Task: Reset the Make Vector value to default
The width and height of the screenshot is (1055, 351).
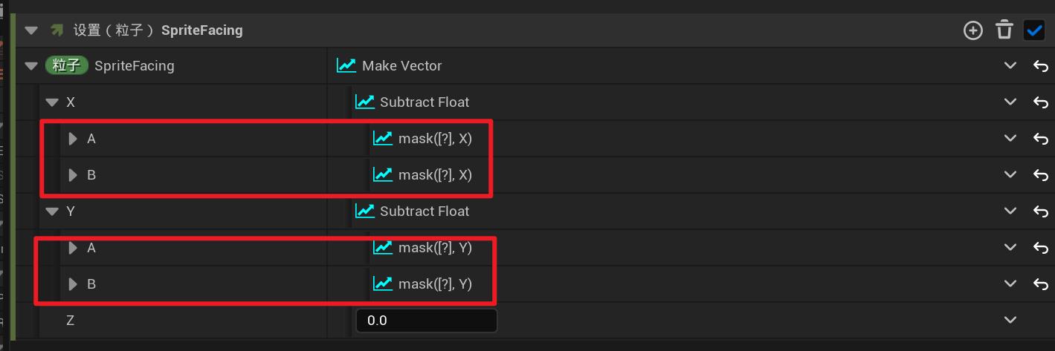Action: point(1040,66)
